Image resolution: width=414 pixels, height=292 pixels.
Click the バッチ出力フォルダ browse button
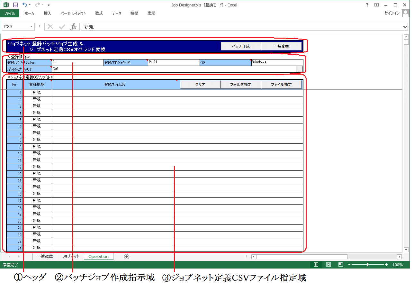(x=299, y=69)
